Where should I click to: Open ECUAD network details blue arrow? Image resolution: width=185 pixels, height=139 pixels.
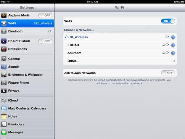(173, 45)
